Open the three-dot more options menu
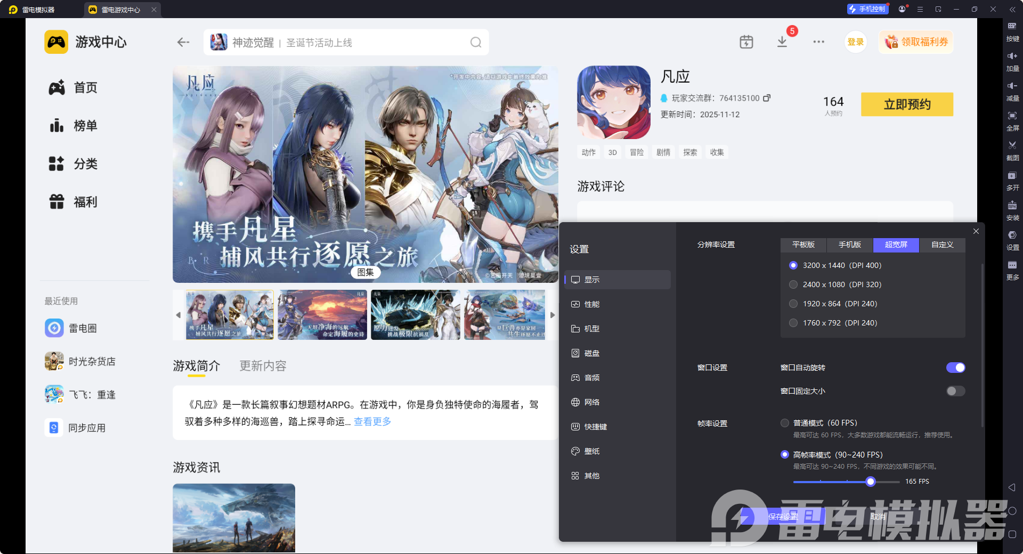Image resolution: width=1023 pixels, height=554 pixels. [819, 42]
